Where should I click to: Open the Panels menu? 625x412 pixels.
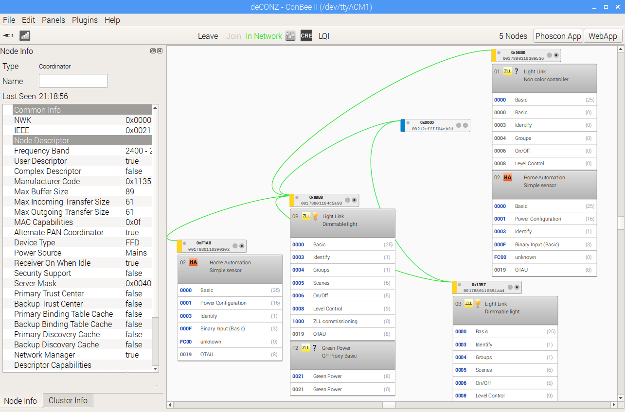coord(54,20)
